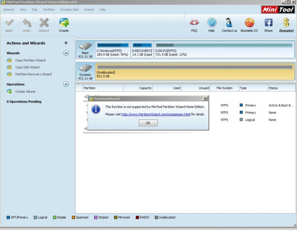Image resolution: width=297 pixels, height=230 pixels.
Task: Click the Create partition icon
Action: point(64,22)
